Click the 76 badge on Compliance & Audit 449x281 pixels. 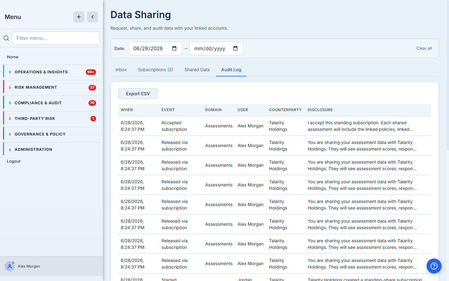point(92,103)
